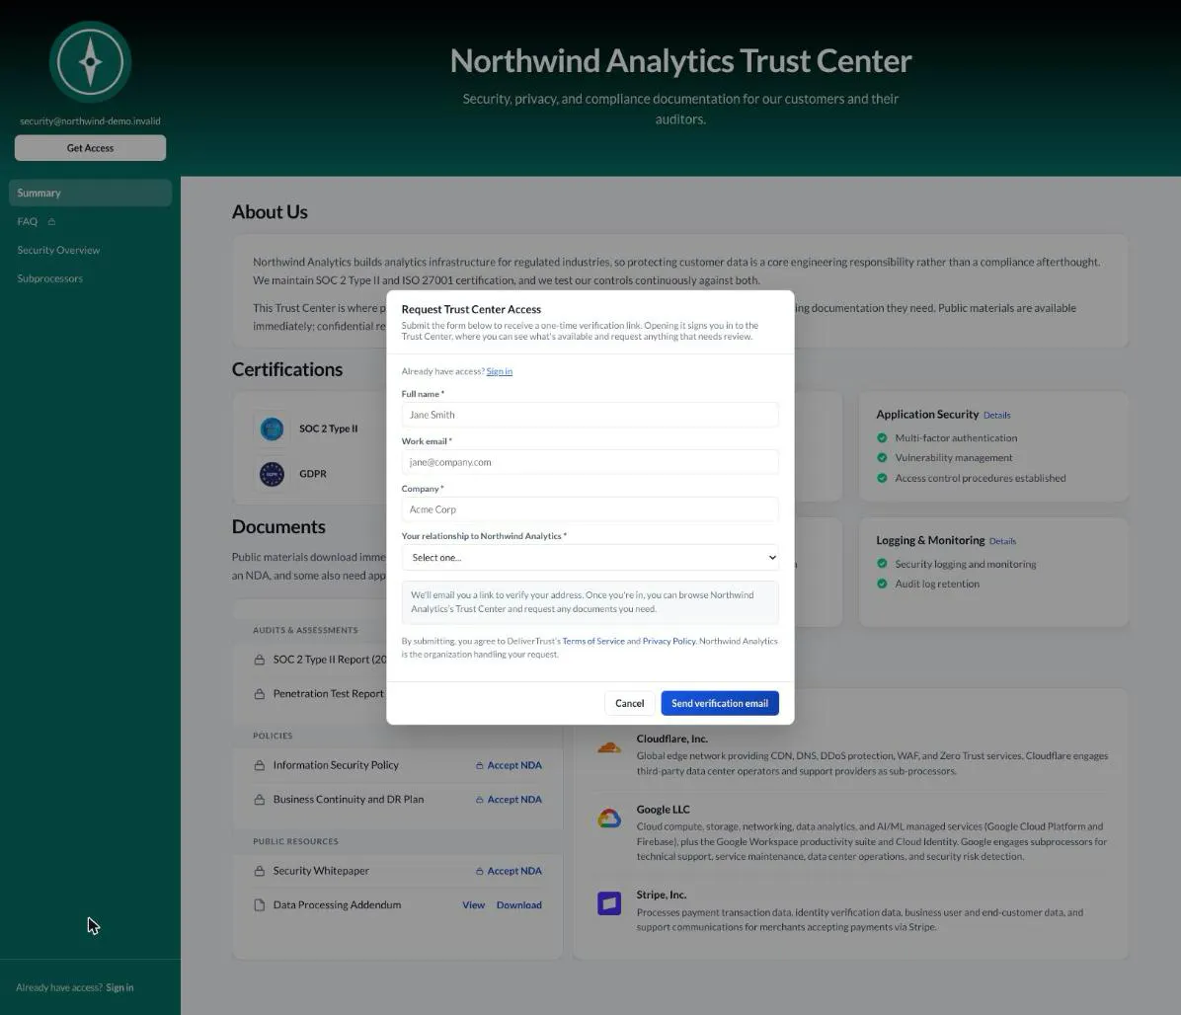Click the Stripe logo icon
Image resolution: width=1181 pixels, height=1015 pixels.
pos(609,902)
